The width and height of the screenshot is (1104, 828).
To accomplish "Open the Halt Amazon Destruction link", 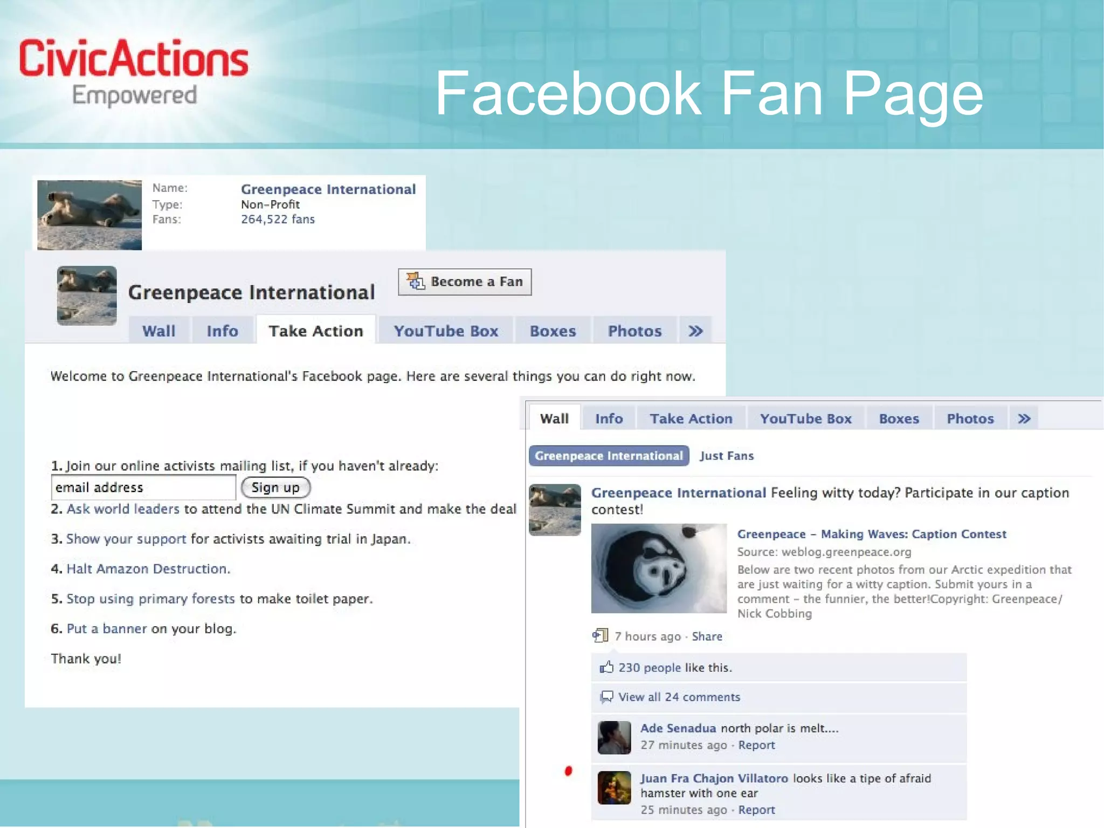I will pyautogui.click(x=148, y=569).
